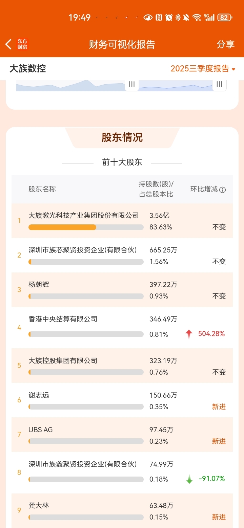Viewport: 244px width, 528px height.
Task: Tap the 前十大股东 subsection title
Action: (122, 162)
